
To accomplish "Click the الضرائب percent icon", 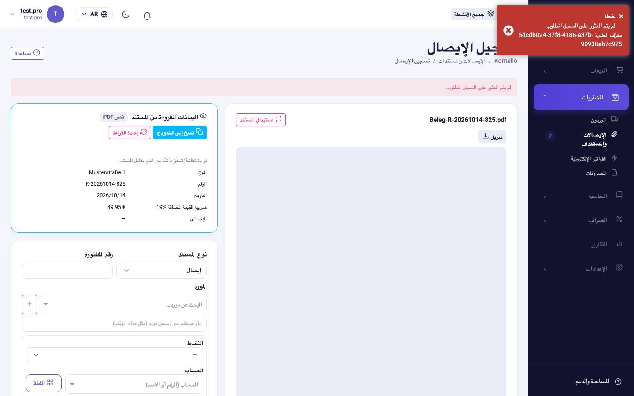I will point(619,219).
